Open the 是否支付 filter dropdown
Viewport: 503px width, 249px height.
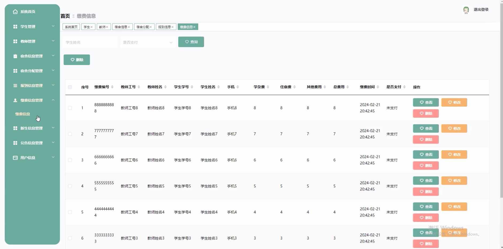click(148, 42)
